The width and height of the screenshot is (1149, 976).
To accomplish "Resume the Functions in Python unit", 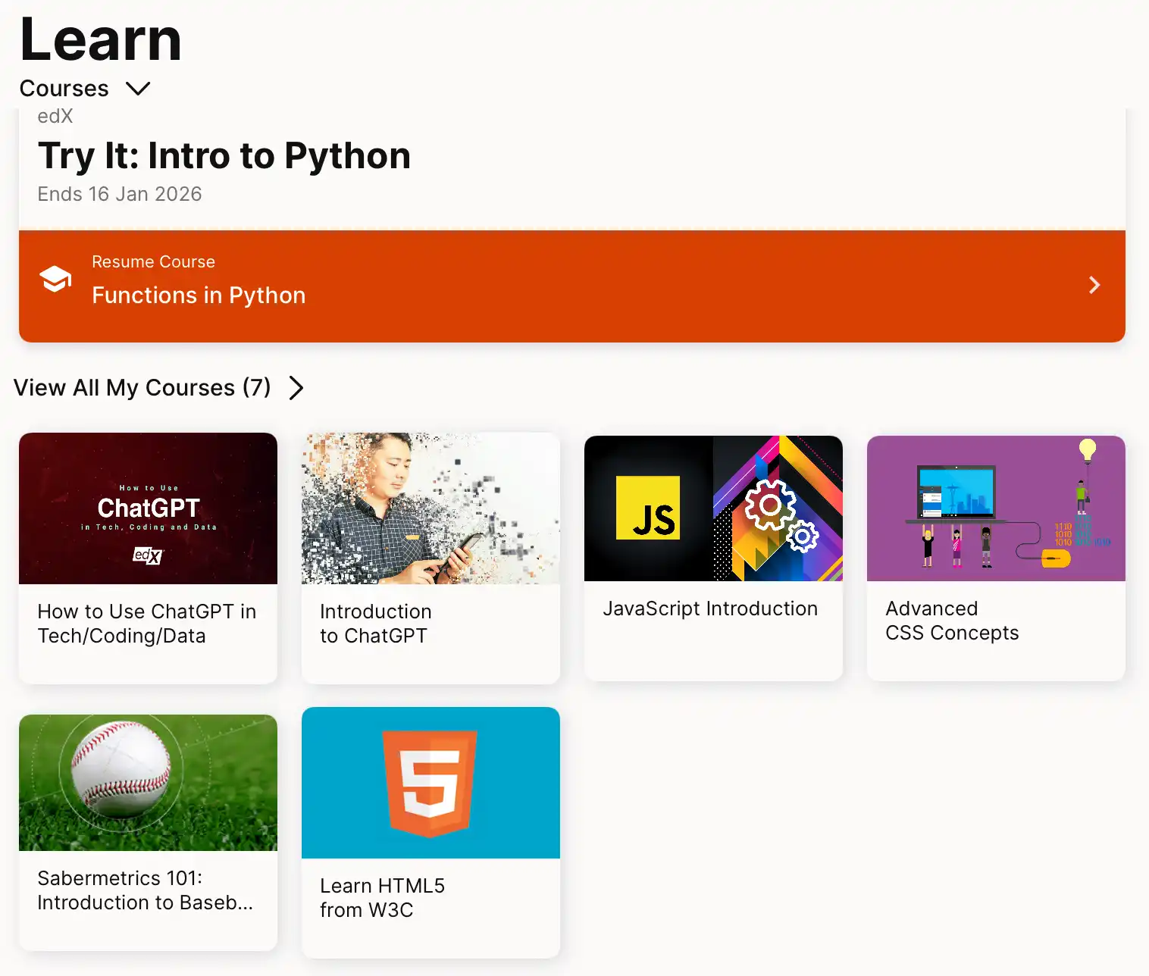I will (199, 295).
